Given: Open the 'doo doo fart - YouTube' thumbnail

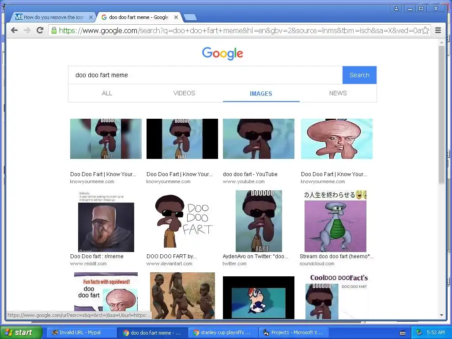Looking at the screenshot, I should [259, 139].
